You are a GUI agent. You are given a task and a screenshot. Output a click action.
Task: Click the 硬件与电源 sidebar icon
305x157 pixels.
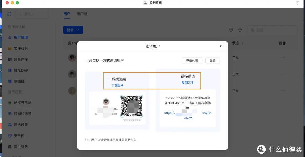10,103
